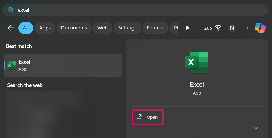Image resolution: width=272 pixels, height=138 pixels.
Task: Click the large Excel logo in preview
Action: (x=196, y=62)
